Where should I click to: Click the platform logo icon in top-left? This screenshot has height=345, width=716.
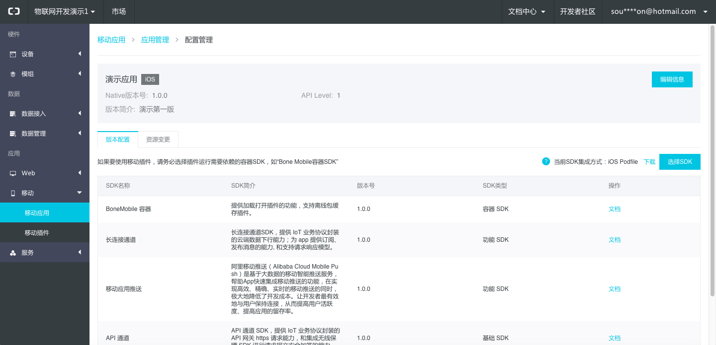[x=13, y=11]
